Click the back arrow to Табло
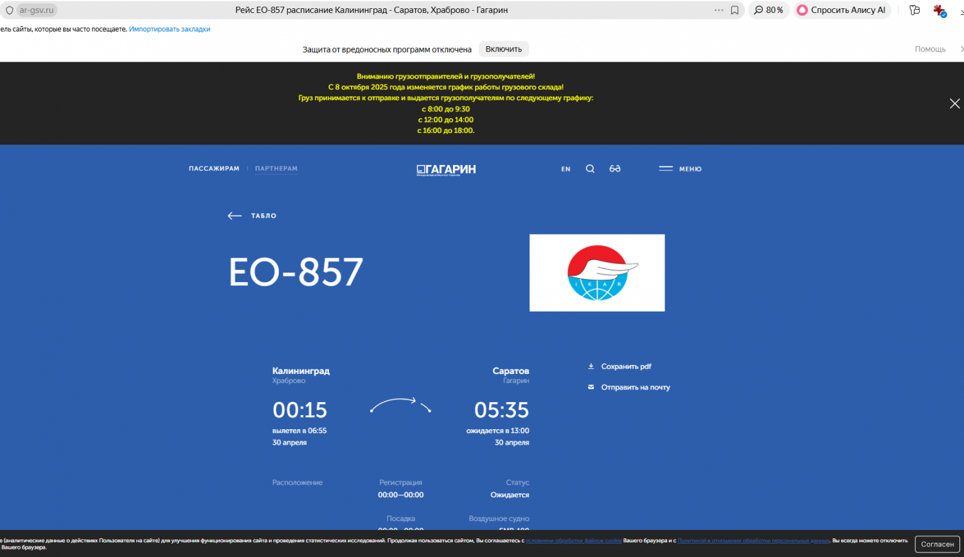 pyautogui.click(x=252, y=216)
